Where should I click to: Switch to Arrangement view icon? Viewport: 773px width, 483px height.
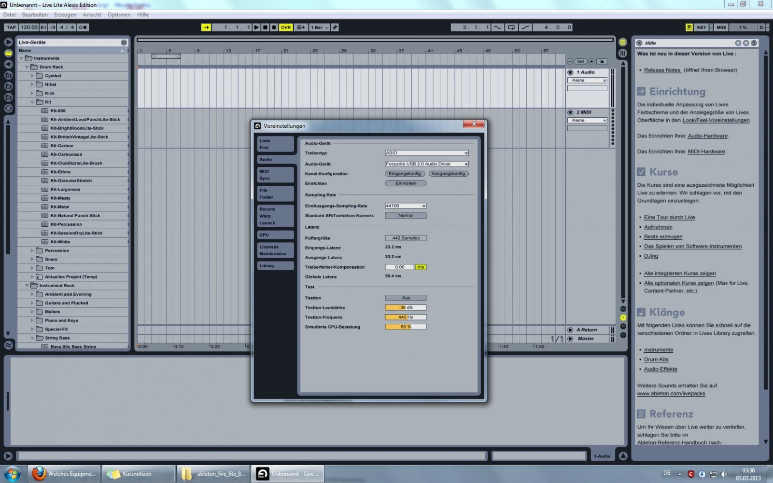(623, 42)
